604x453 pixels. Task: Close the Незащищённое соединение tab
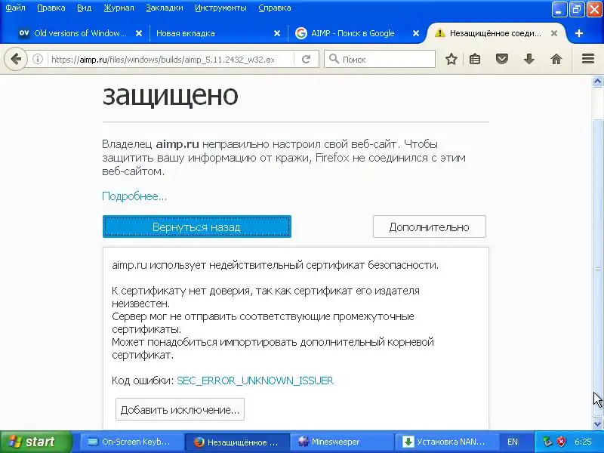(x=554, y=33)
